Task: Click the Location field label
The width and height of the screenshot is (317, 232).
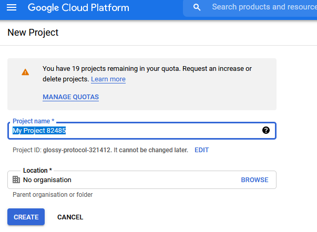Action: (37, 171)
